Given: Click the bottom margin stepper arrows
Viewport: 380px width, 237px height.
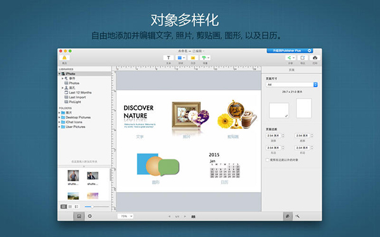Looking at the screenshot, I should click(x=312, y=136).
